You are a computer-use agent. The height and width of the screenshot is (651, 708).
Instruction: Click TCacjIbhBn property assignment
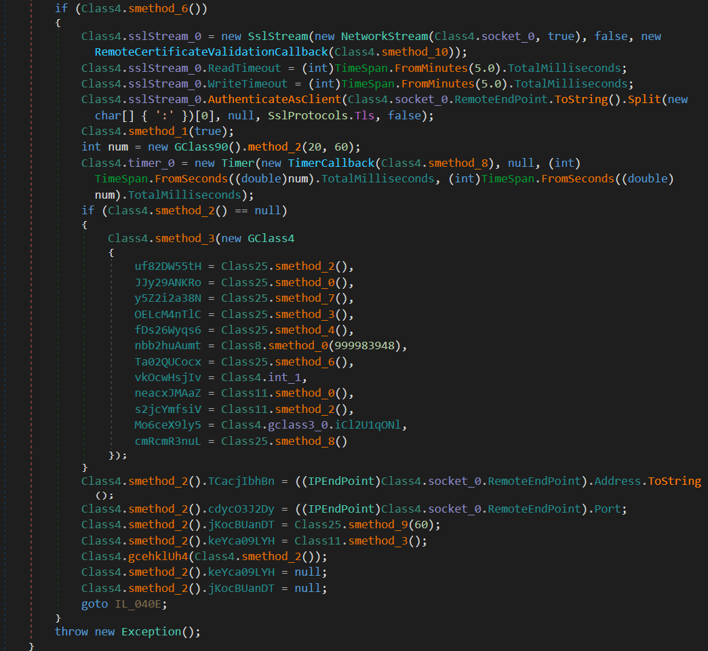tap(241, 481)
